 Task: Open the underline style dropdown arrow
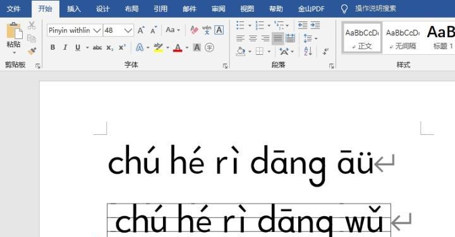pyautogui.click(x=87, y=47)
